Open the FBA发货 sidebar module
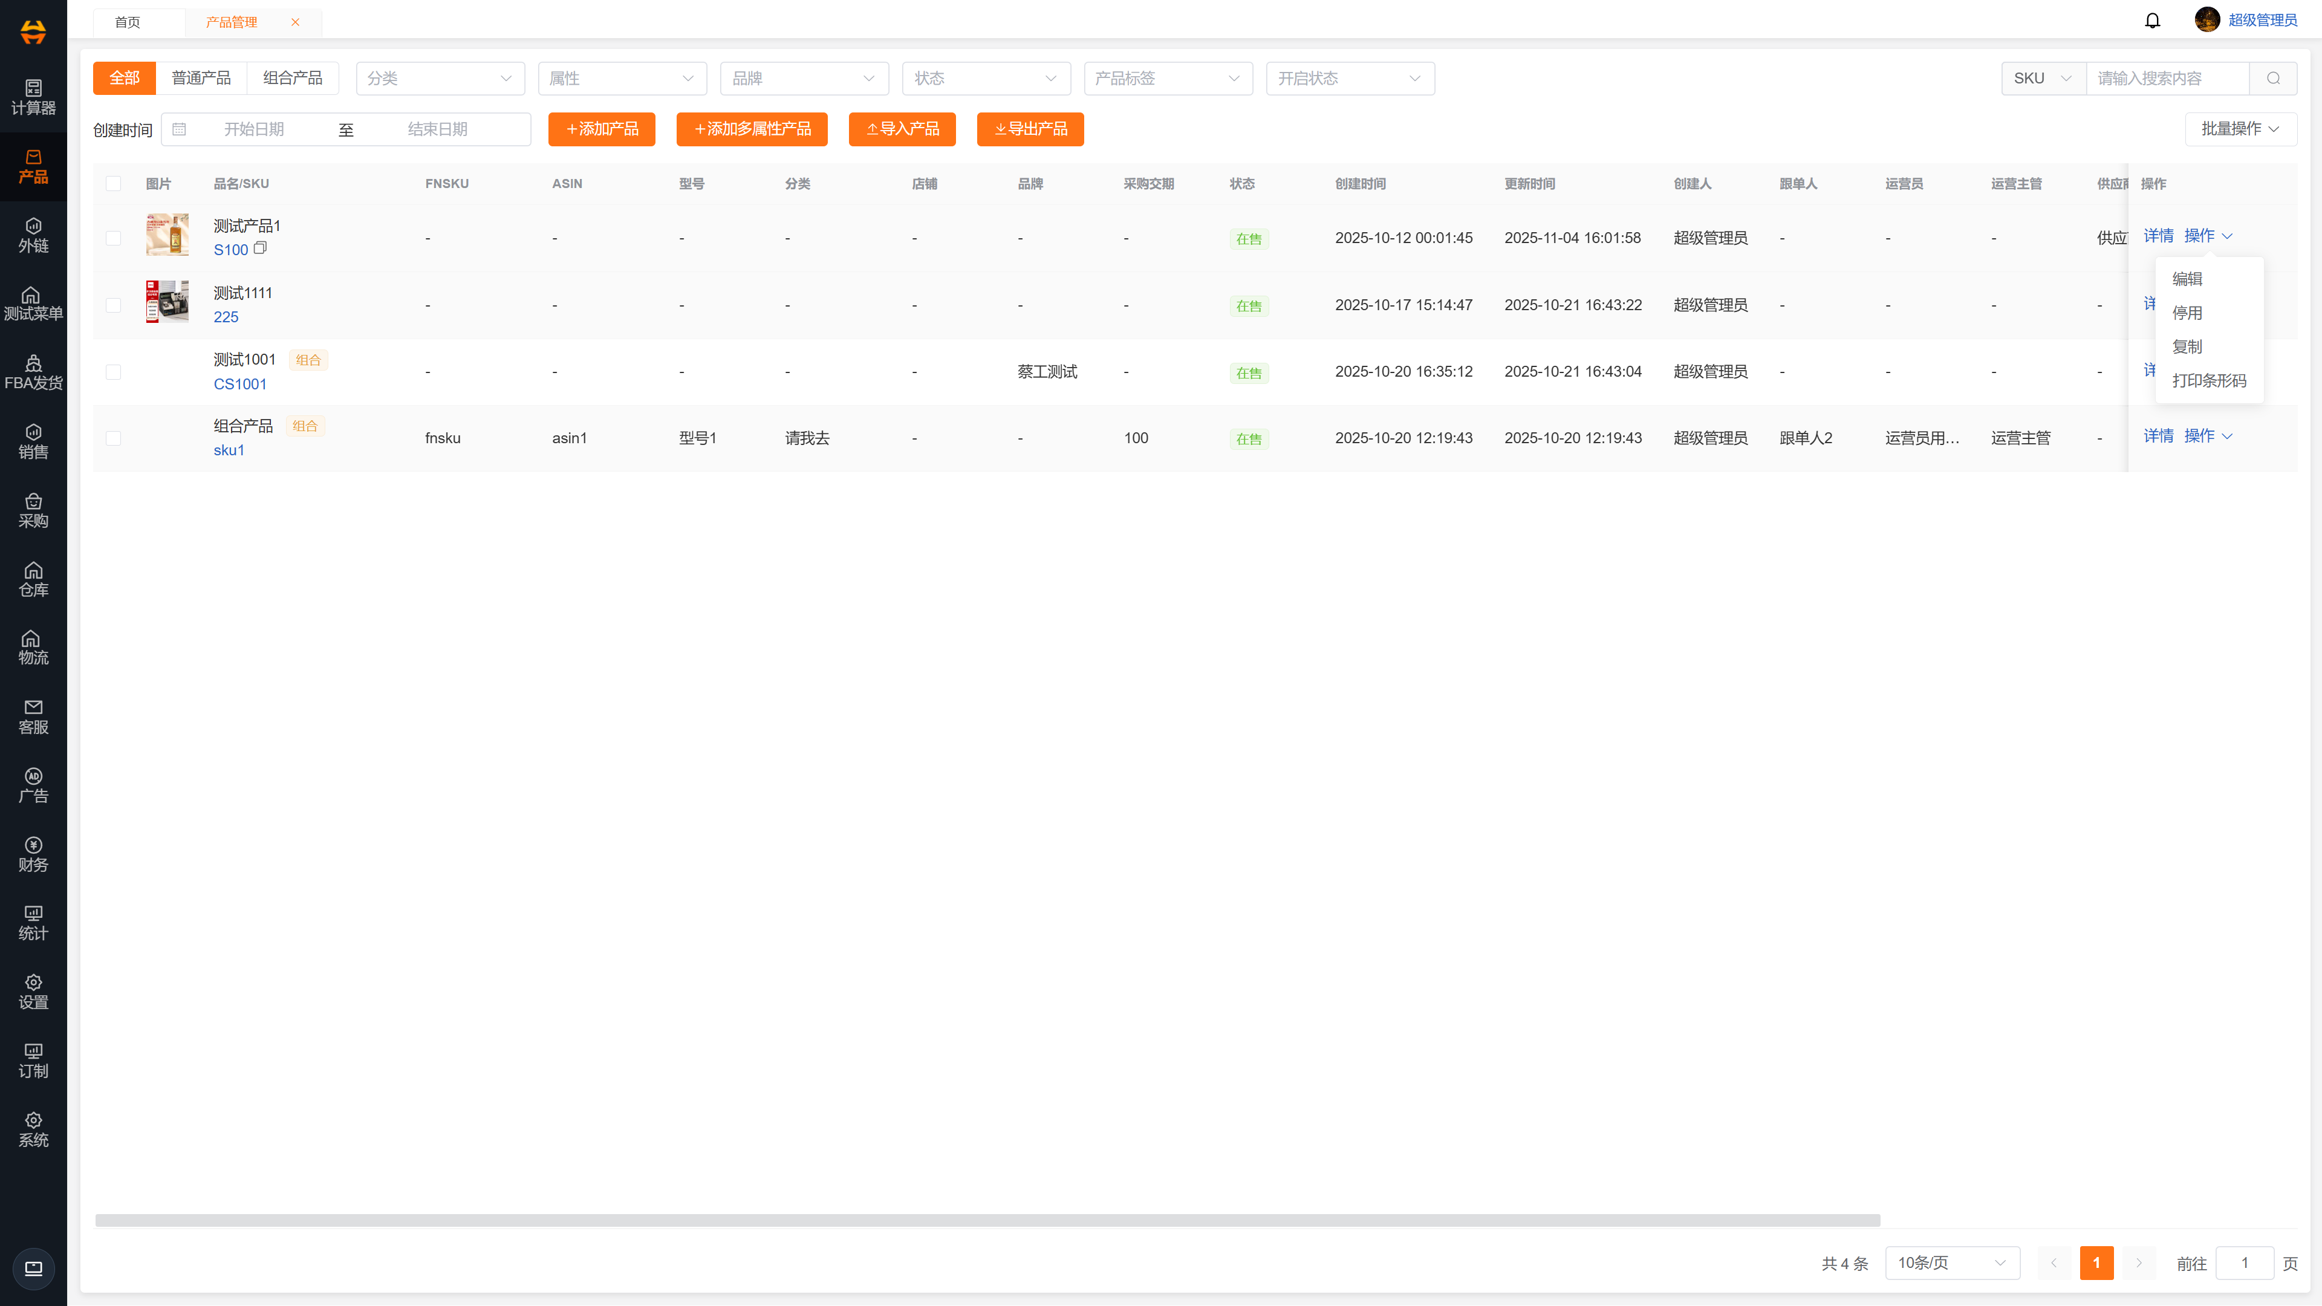This screenshot has height=1306, width=2322. (x=33, y=372)
